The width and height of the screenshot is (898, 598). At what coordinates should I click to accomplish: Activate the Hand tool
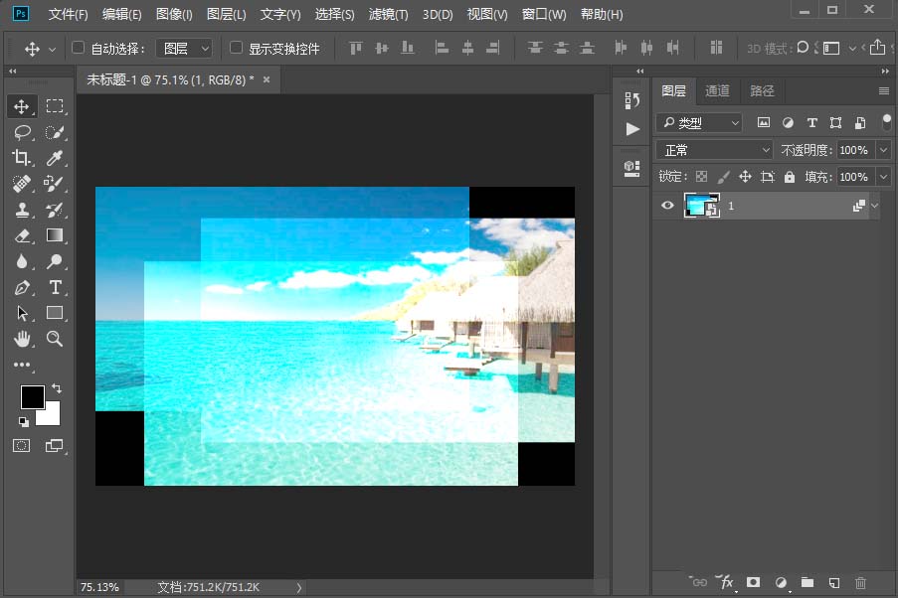pos(22,339)
